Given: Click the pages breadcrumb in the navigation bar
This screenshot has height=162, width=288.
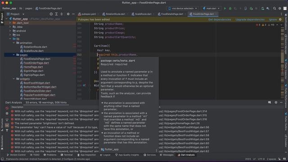Looking at the screenshot, I should [x=29, y=9].
